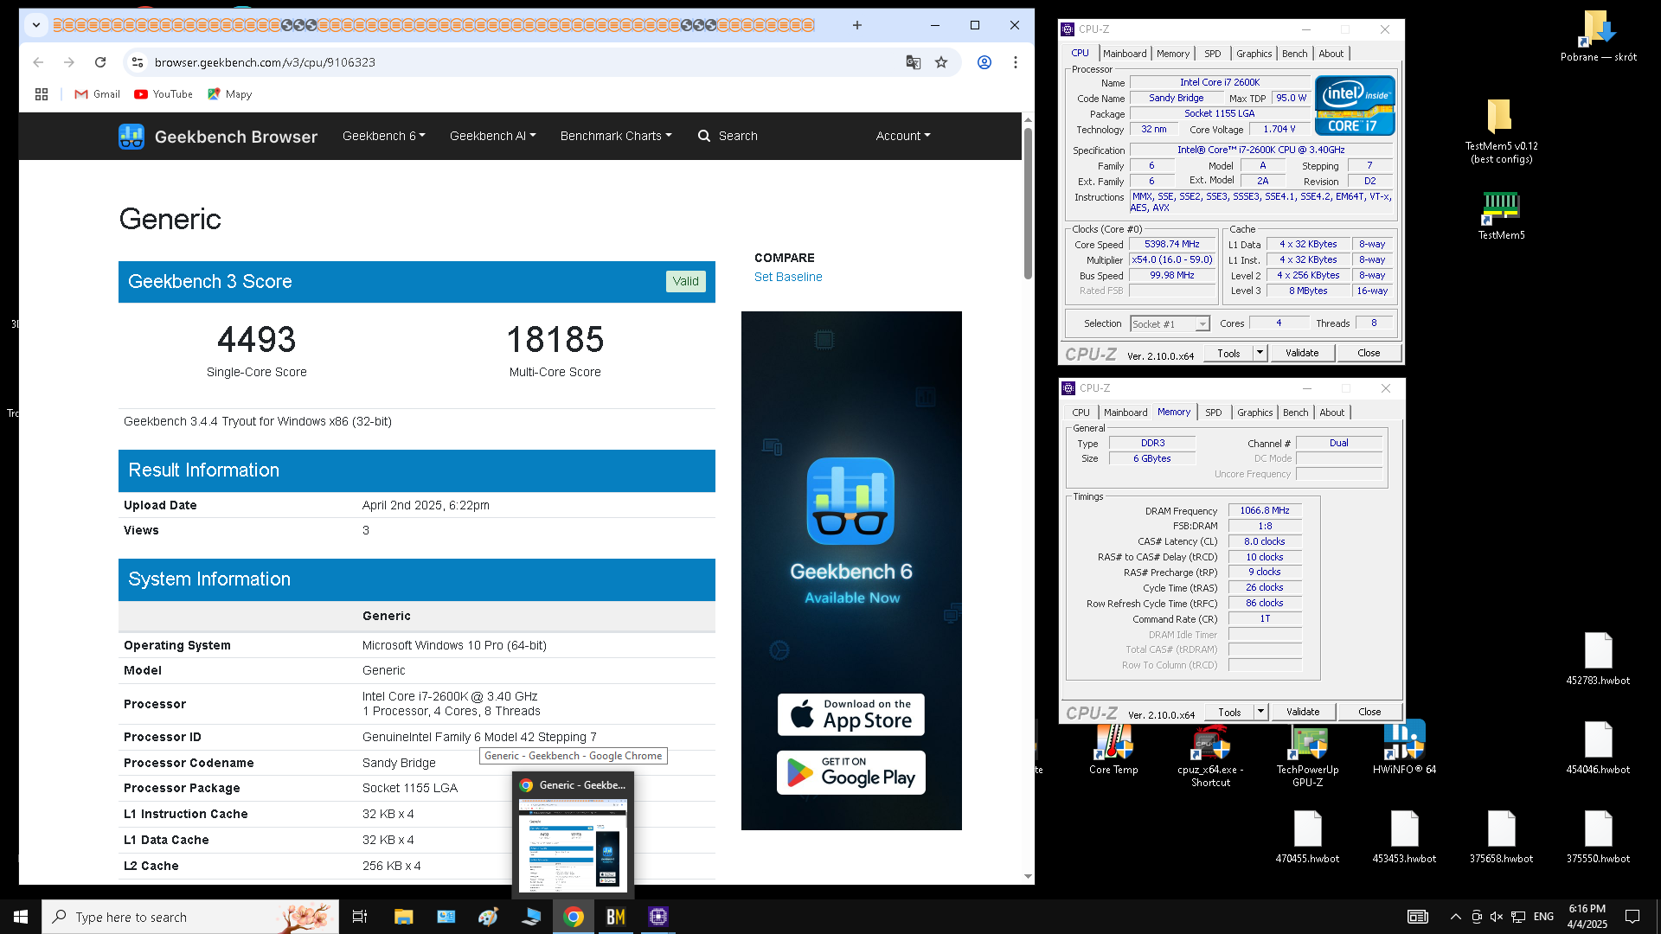This screenshot has height=934, width=1661.
Task: Click the Download on the App Store badge
Action: point(851,714)
